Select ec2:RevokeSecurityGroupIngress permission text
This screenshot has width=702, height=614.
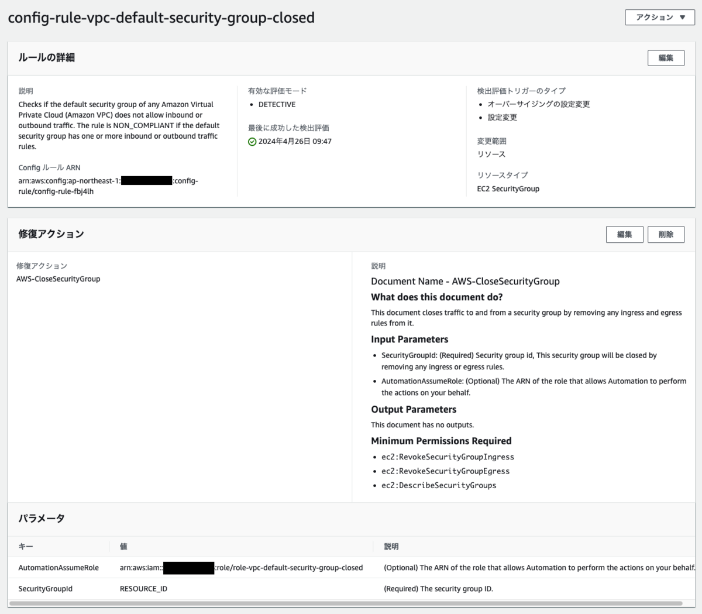coord(448,457)
